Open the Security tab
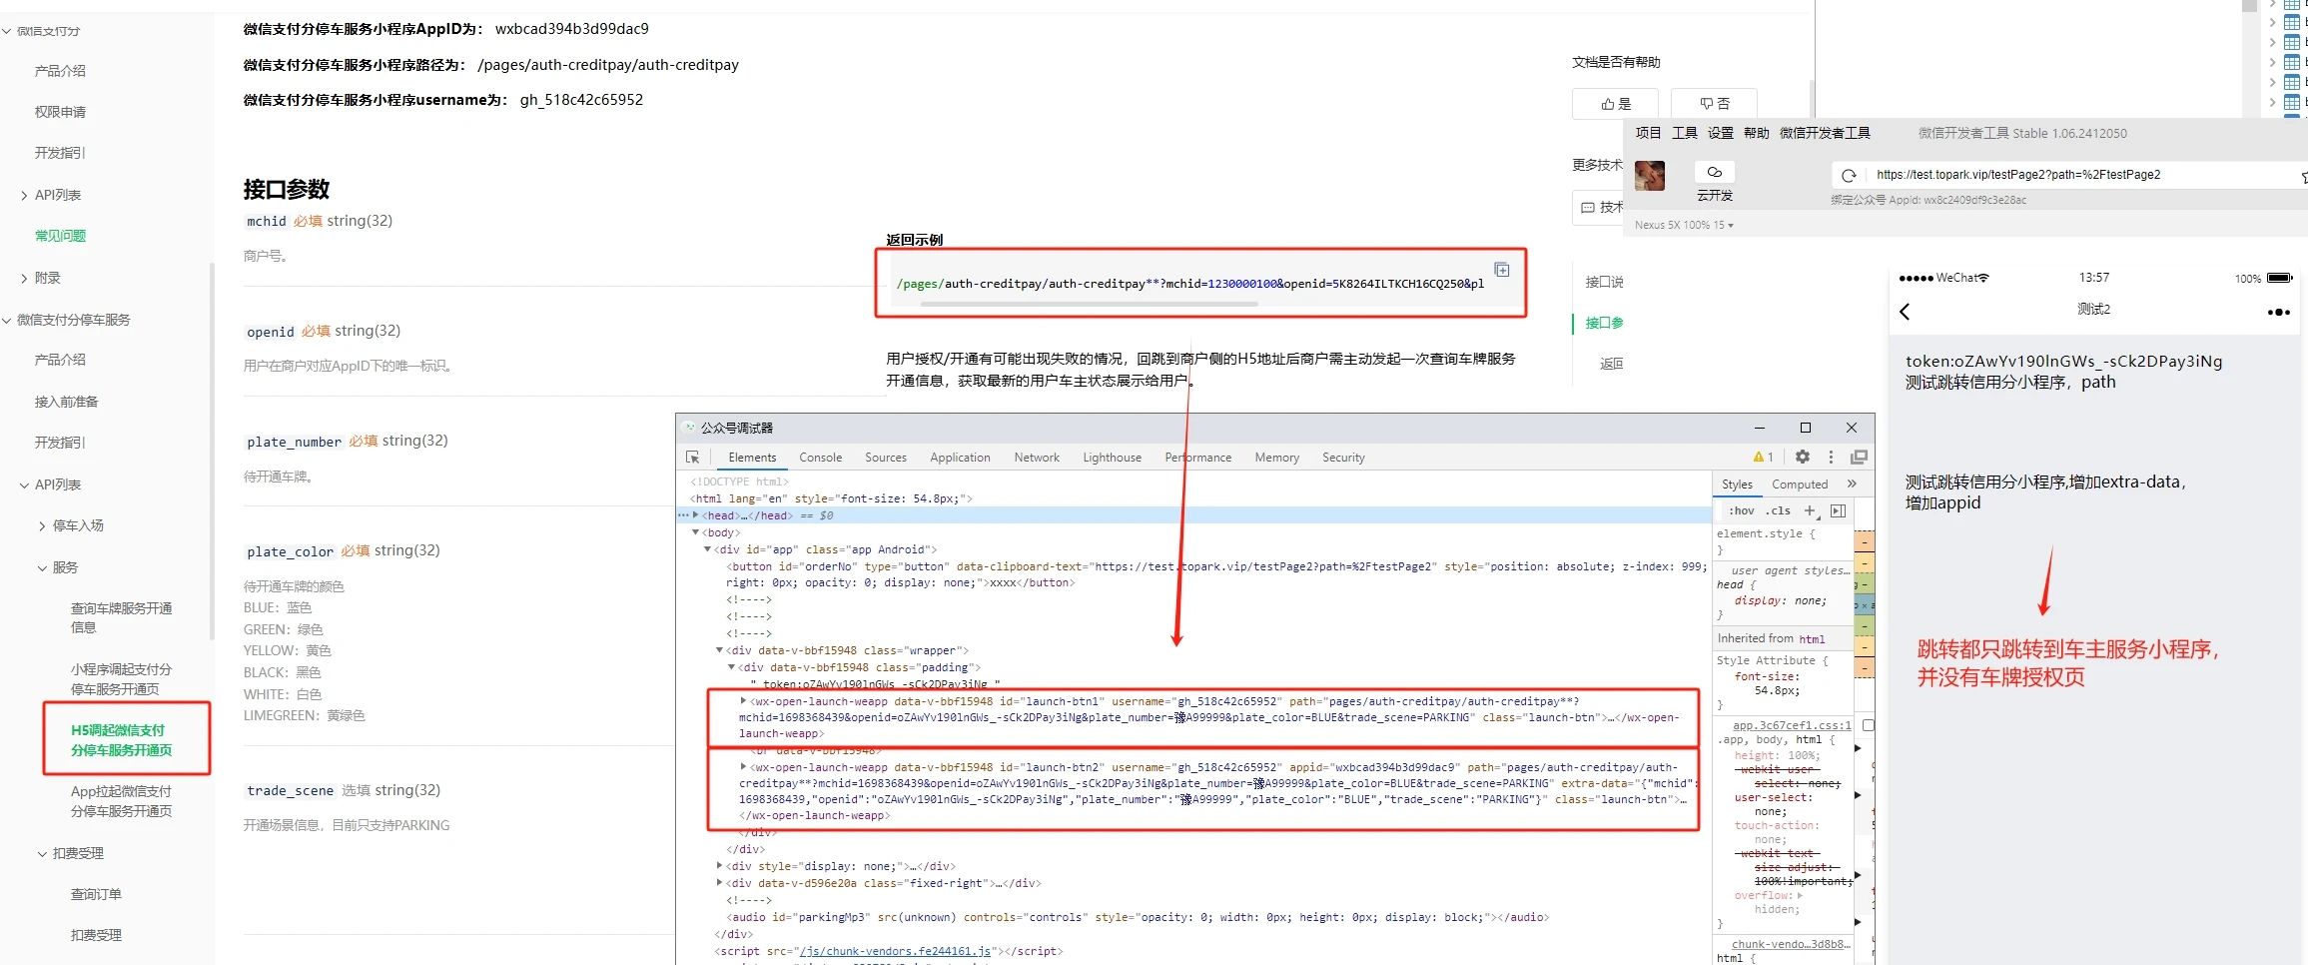The height and width of the screenshot is (965, 2308). 1343,458
